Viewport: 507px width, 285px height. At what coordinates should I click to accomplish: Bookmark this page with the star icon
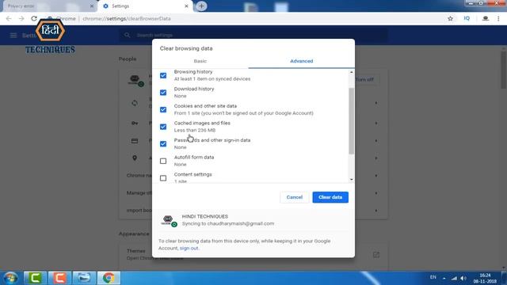tap(450, 19)
